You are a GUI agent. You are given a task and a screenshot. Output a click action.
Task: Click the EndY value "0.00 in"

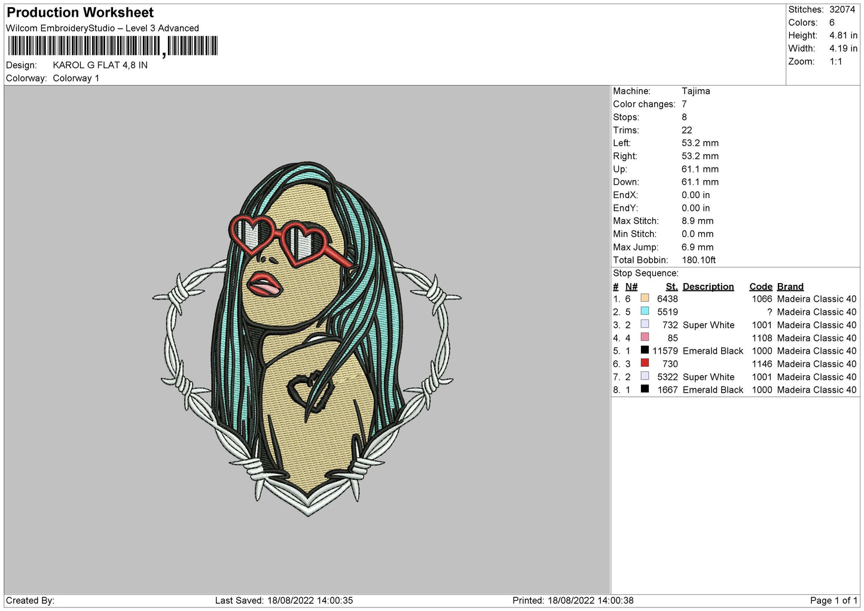click(696, 208)
